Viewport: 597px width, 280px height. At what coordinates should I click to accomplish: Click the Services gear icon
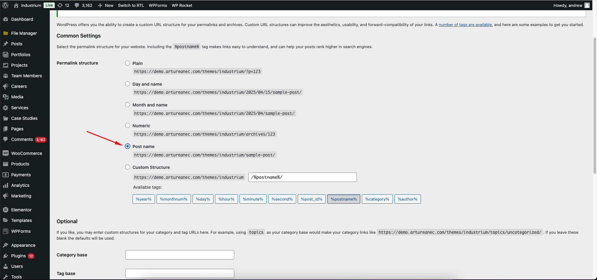pyautogui.click(x=6, y=108)
